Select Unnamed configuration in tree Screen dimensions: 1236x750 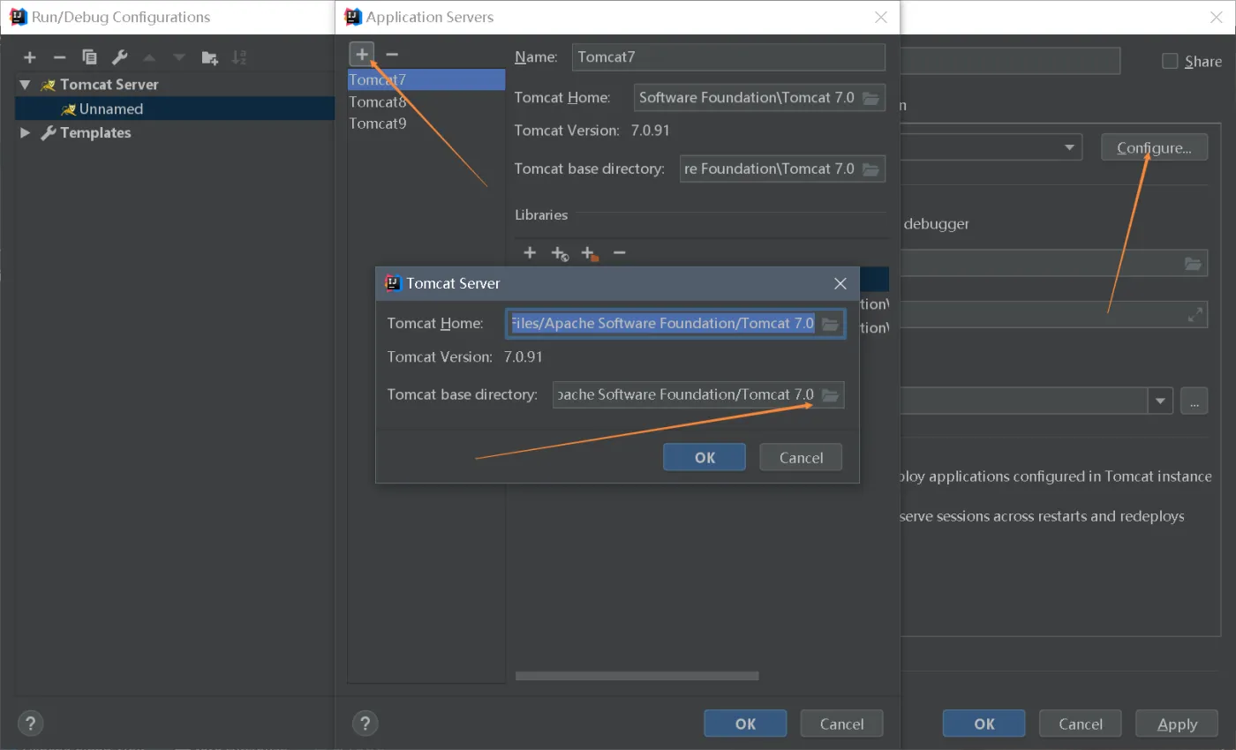(x=175, y=109)
